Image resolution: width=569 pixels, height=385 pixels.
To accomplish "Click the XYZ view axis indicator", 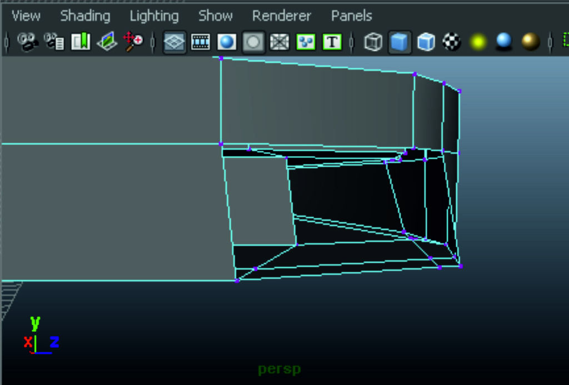I will coord(41,336).
